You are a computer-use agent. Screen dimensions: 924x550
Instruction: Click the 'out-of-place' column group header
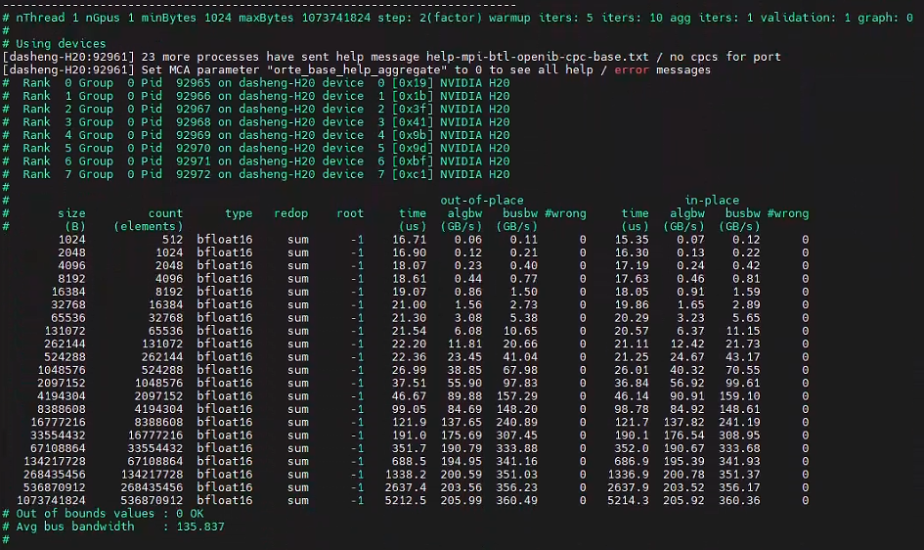[482, 200]
